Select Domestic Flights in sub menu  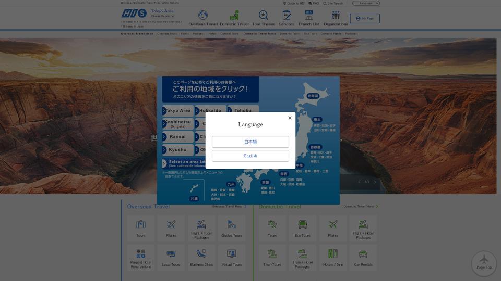[331, 33]
